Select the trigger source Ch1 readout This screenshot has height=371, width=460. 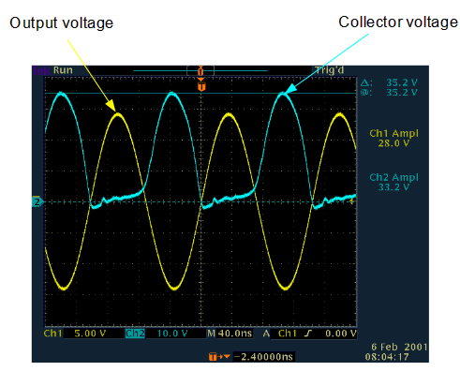[x=287, y=334]
